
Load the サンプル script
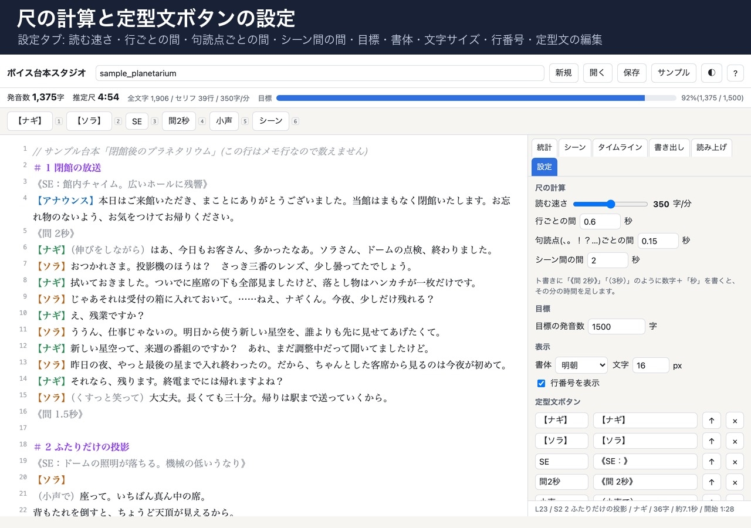click(x=674, y=73)
